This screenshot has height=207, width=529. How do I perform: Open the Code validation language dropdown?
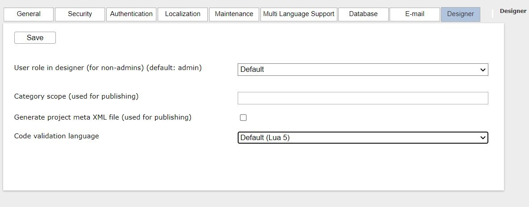[x=363, y=137]
